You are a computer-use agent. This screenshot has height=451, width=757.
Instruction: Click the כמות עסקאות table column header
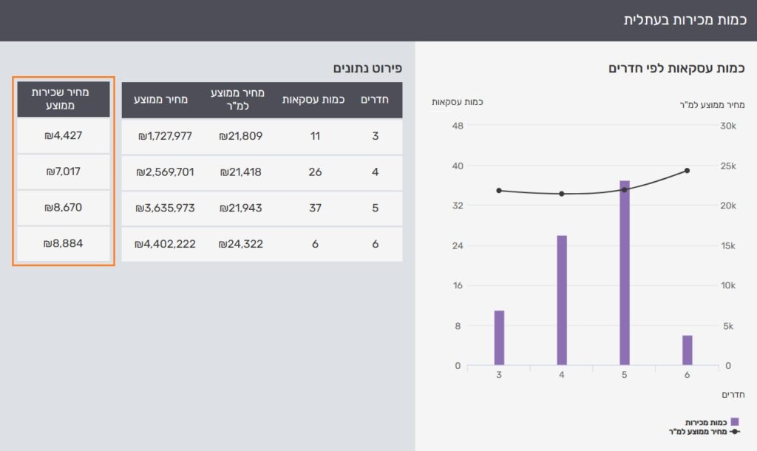[315, 100]
